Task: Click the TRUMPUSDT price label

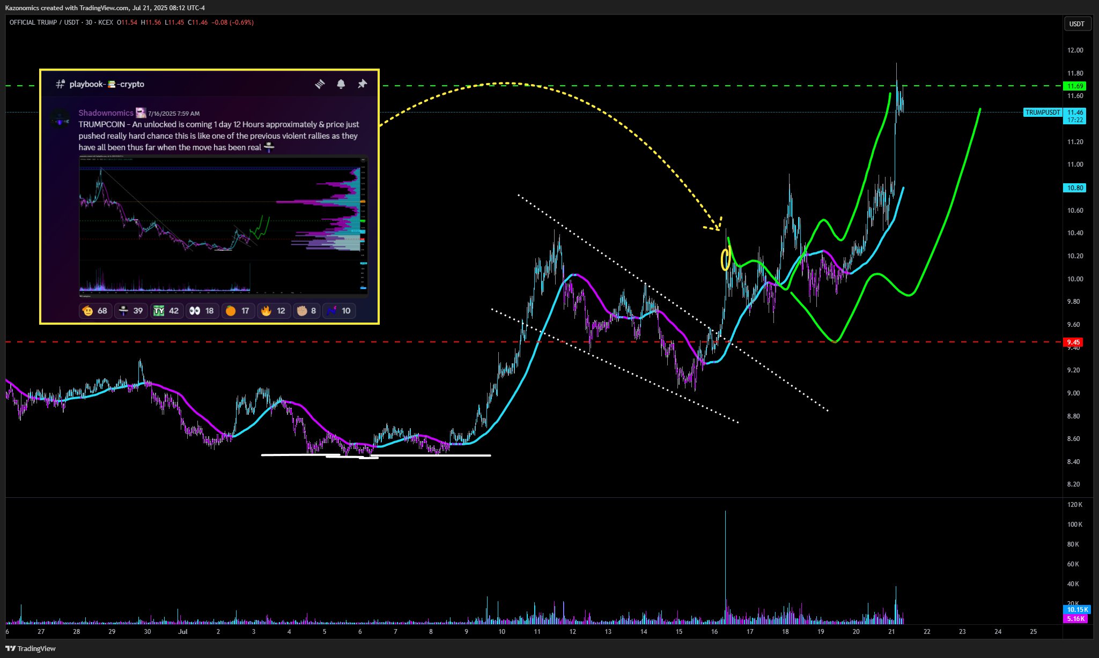Action: [x=1042, y=113]
